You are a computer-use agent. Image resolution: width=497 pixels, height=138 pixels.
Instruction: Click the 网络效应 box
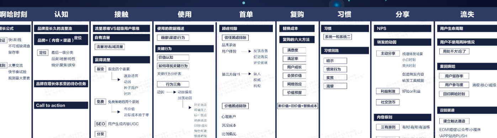(x=295, y=84)
